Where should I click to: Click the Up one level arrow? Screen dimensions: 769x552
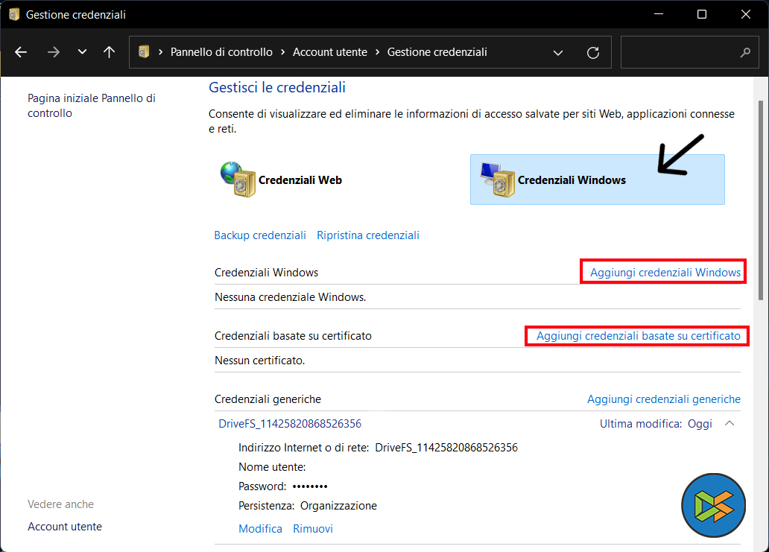pos(110,52)
